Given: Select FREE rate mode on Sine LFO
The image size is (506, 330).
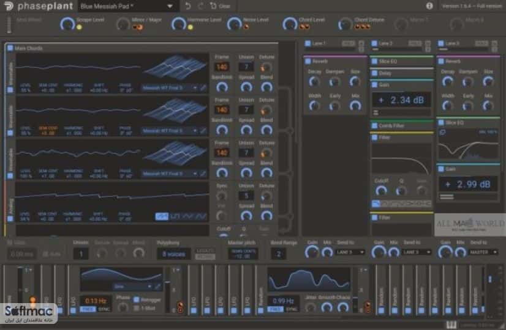Looking at the screenshot, I should coord(88,309).
